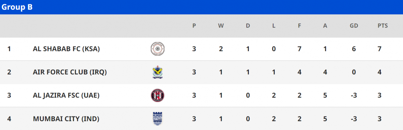Click the D (draws) column header

click(x=248, y=26)
